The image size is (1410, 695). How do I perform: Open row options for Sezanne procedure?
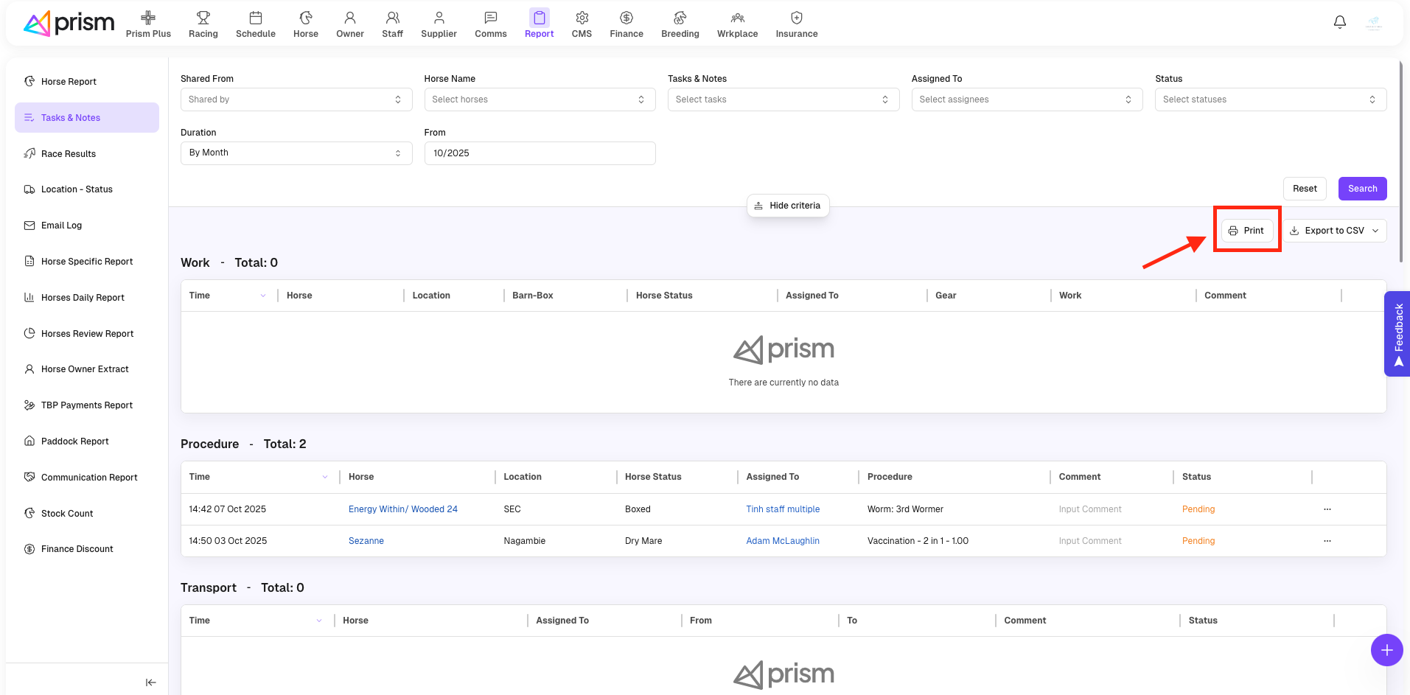pos(1327,541)
